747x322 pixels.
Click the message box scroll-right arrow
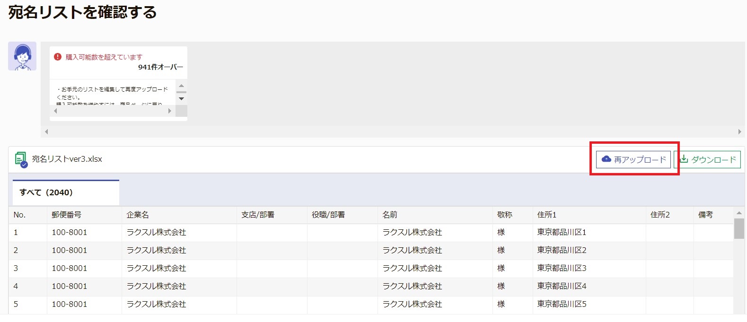tap(170, 111)
